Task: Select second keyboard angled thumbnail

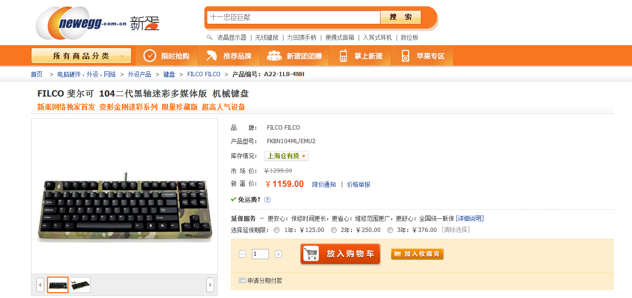Action: (x=80, y=284)
